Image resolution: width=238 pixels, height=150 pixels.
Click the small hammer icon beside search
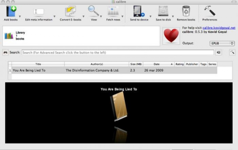coord(232,52)
